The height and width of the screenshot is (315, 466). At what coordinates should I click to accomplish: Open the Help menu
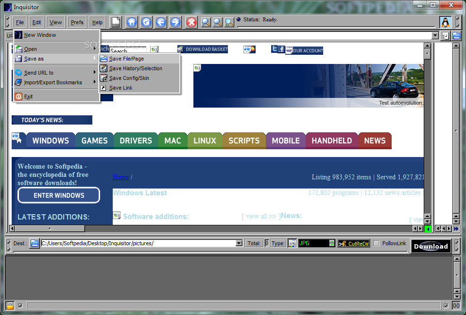pyautogui.click(x=97, y=22)
